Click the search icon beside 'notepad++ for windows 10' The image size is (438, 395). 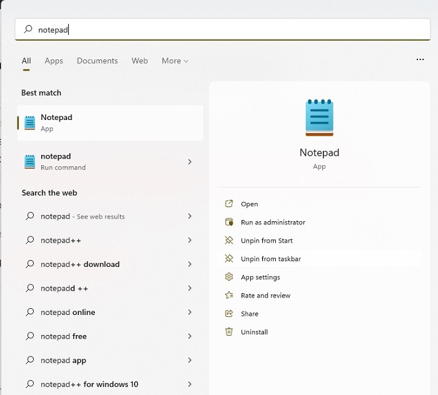pyautogui.click(x=30, y=384)
